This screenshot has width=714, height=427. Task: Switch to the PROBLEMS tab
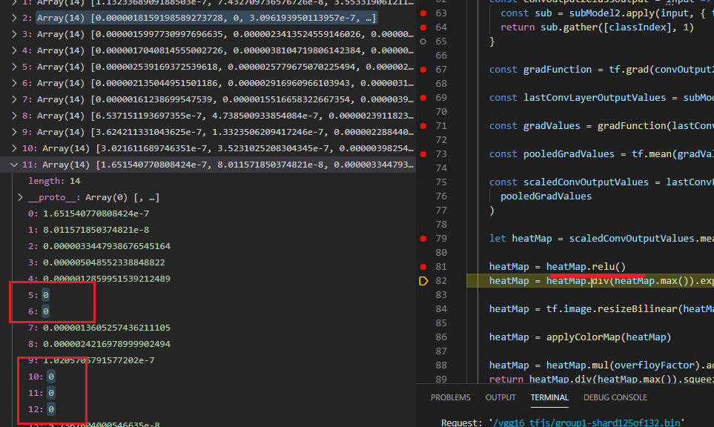(450, 397)
